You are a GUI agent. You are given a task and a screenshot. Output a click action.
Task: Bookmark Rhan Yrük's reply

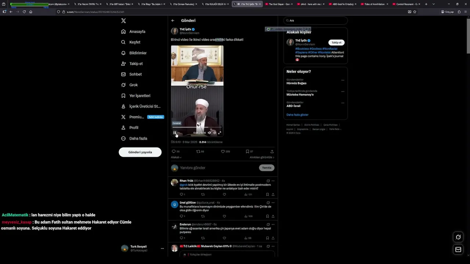[x=267, y=195]
